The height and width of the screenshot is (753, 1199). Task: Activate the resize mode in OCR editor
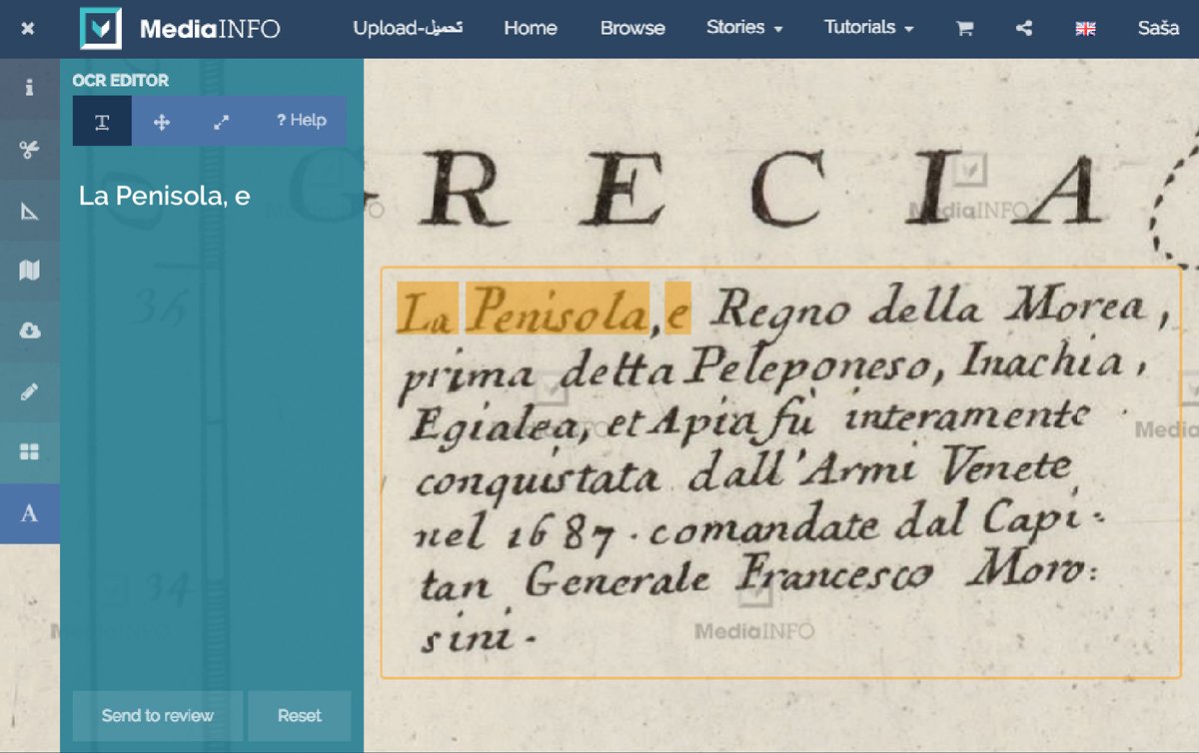[221, 121]
